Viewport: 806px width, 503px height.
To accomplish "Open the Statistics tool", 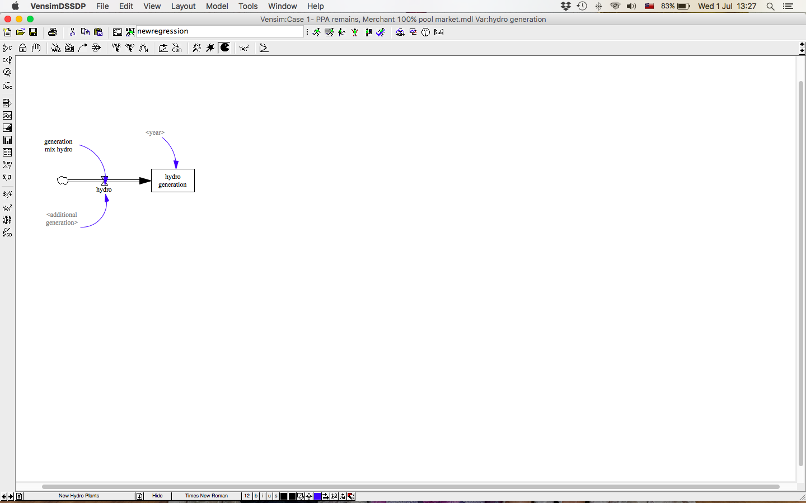I will click(x=7, y=177).
